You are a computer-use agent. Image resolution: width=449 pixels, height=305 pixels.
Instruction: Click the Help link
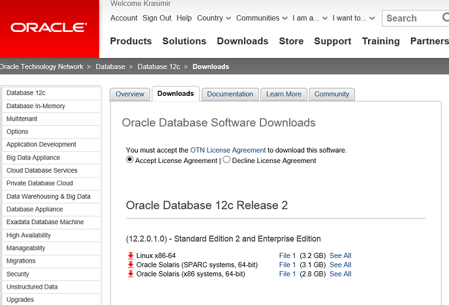tap(184, 18)
